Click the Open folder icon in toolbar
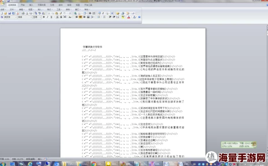The width and height of the screenshot is (268, 166). 6,13
